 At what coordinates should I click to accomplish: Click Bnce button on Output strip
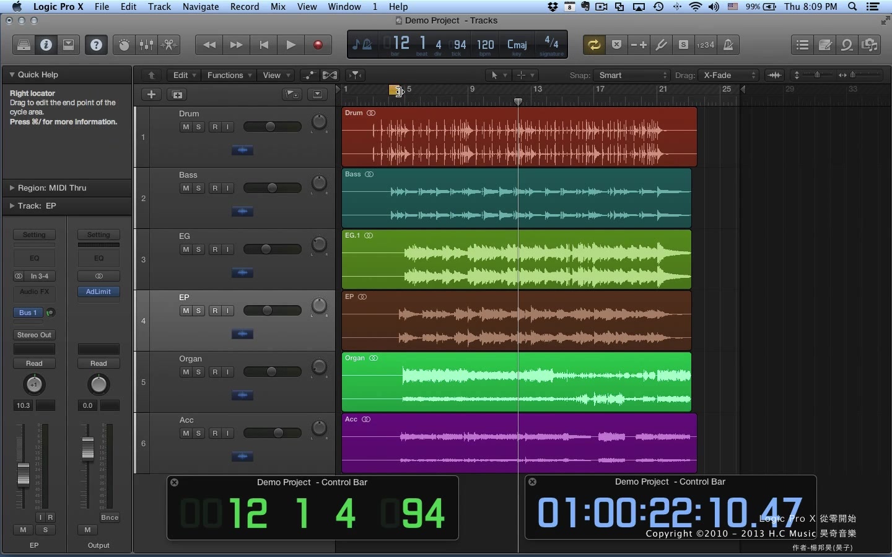pos(110,517)
